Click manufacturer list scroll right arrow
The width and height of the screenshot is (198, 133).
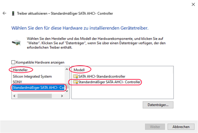62,96
